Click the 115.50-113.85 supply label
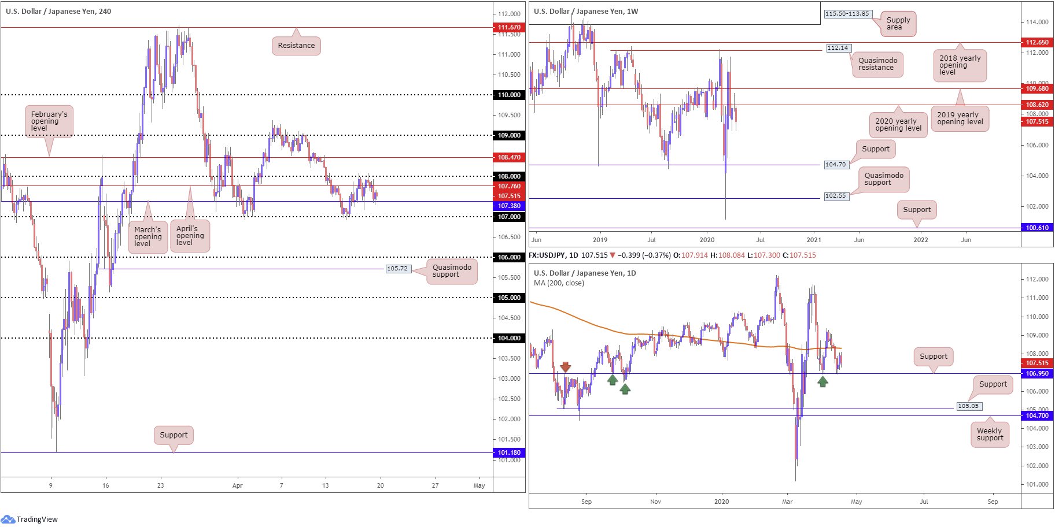The image size is (1055, 527). click(847, 14)
